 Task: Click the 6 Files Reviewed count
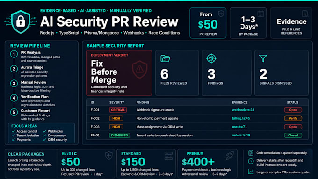coord(165,74)
